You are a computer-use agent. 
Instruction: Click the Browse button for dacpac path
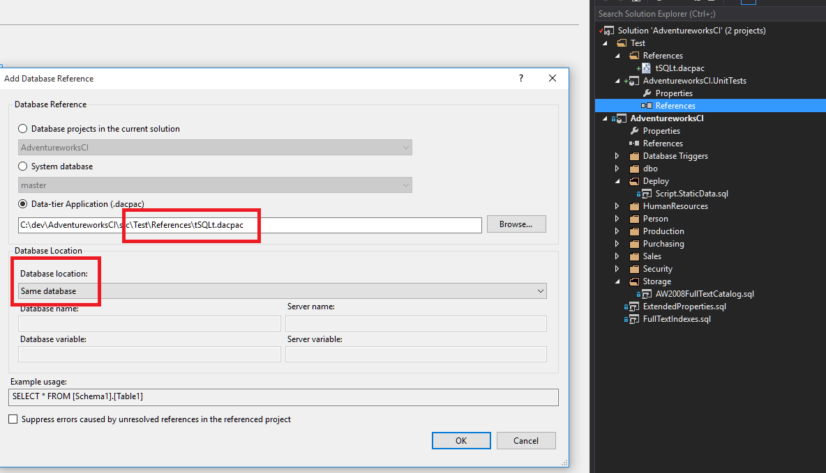516,224
